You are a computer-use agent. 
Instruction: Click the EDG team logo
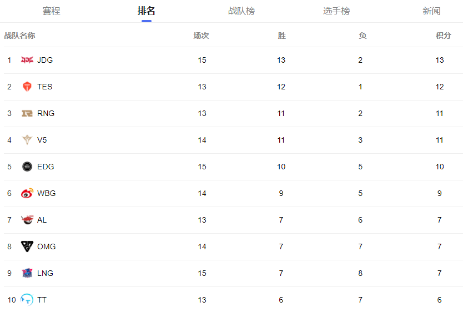(x=27, y=167)
